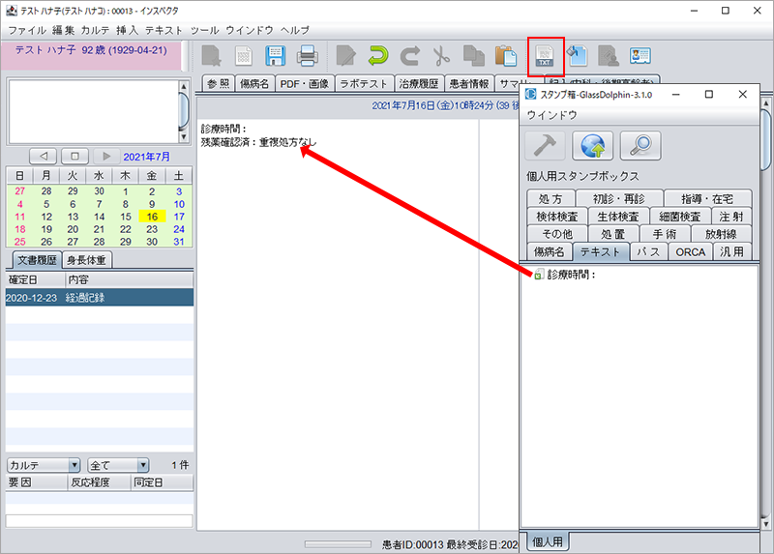Switch to the 処方 stamp tab
774x554 pixels.
(544, 198)
